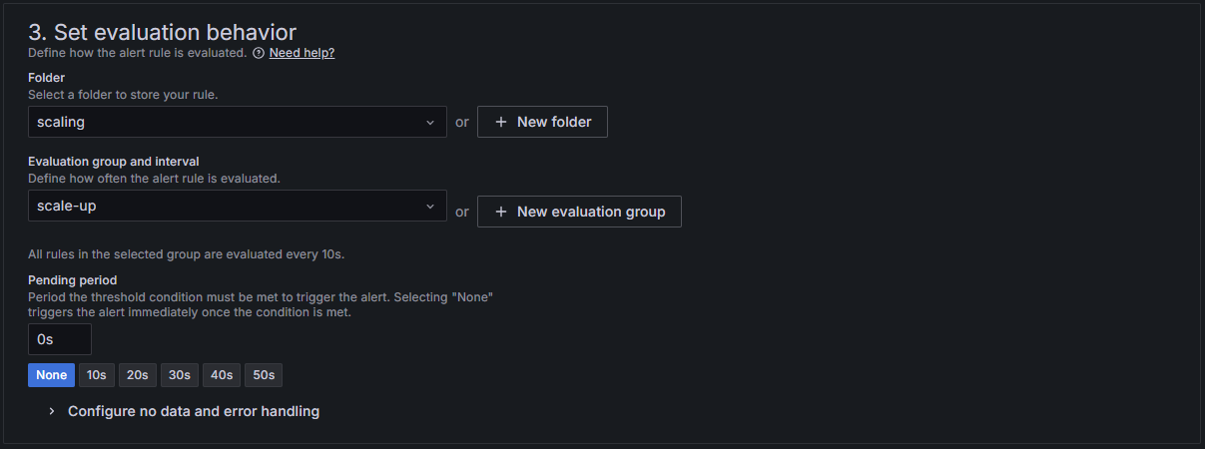Click the Pending period label
Viewport: 1205px width, 449px height.
pyautogui.click(x=73, y=280)
